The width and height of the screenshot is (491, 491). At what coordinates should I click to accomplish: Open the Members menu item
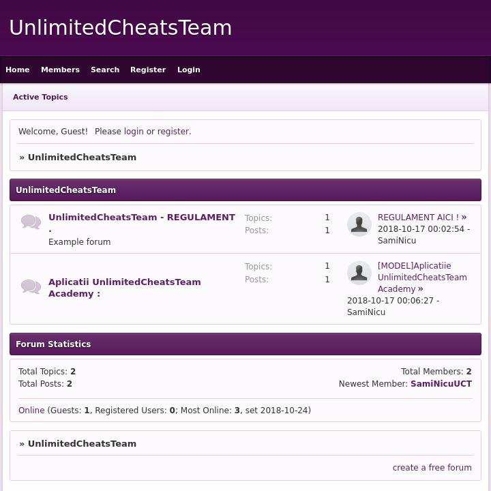(x=60, y=70)
